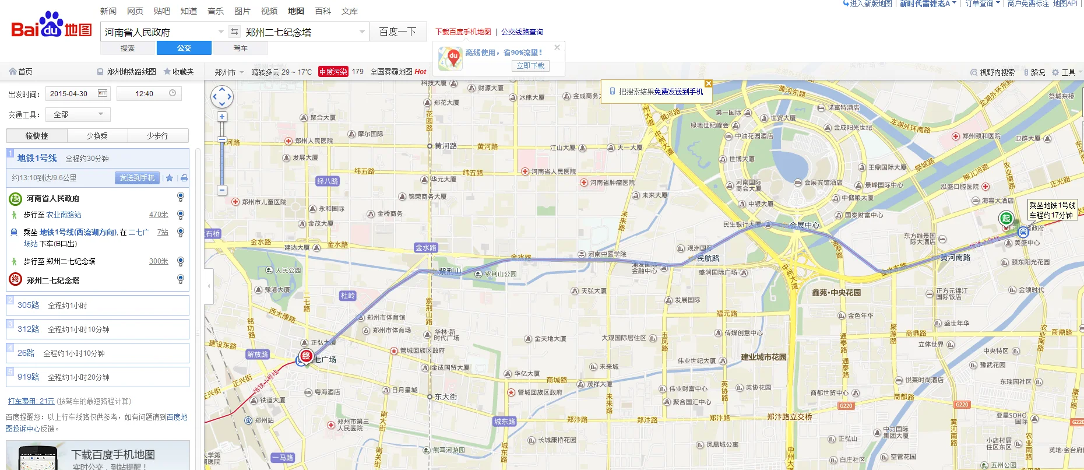Click 农业南路站 station link
Image resolution: width=1084 pixels, height=470 pixels.
(64, 215)
